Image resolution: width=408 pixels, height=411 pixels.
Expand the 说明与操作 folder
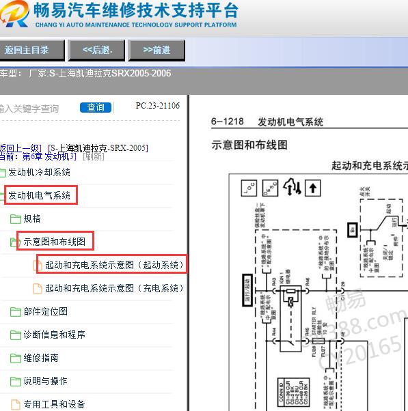point(45,381)
